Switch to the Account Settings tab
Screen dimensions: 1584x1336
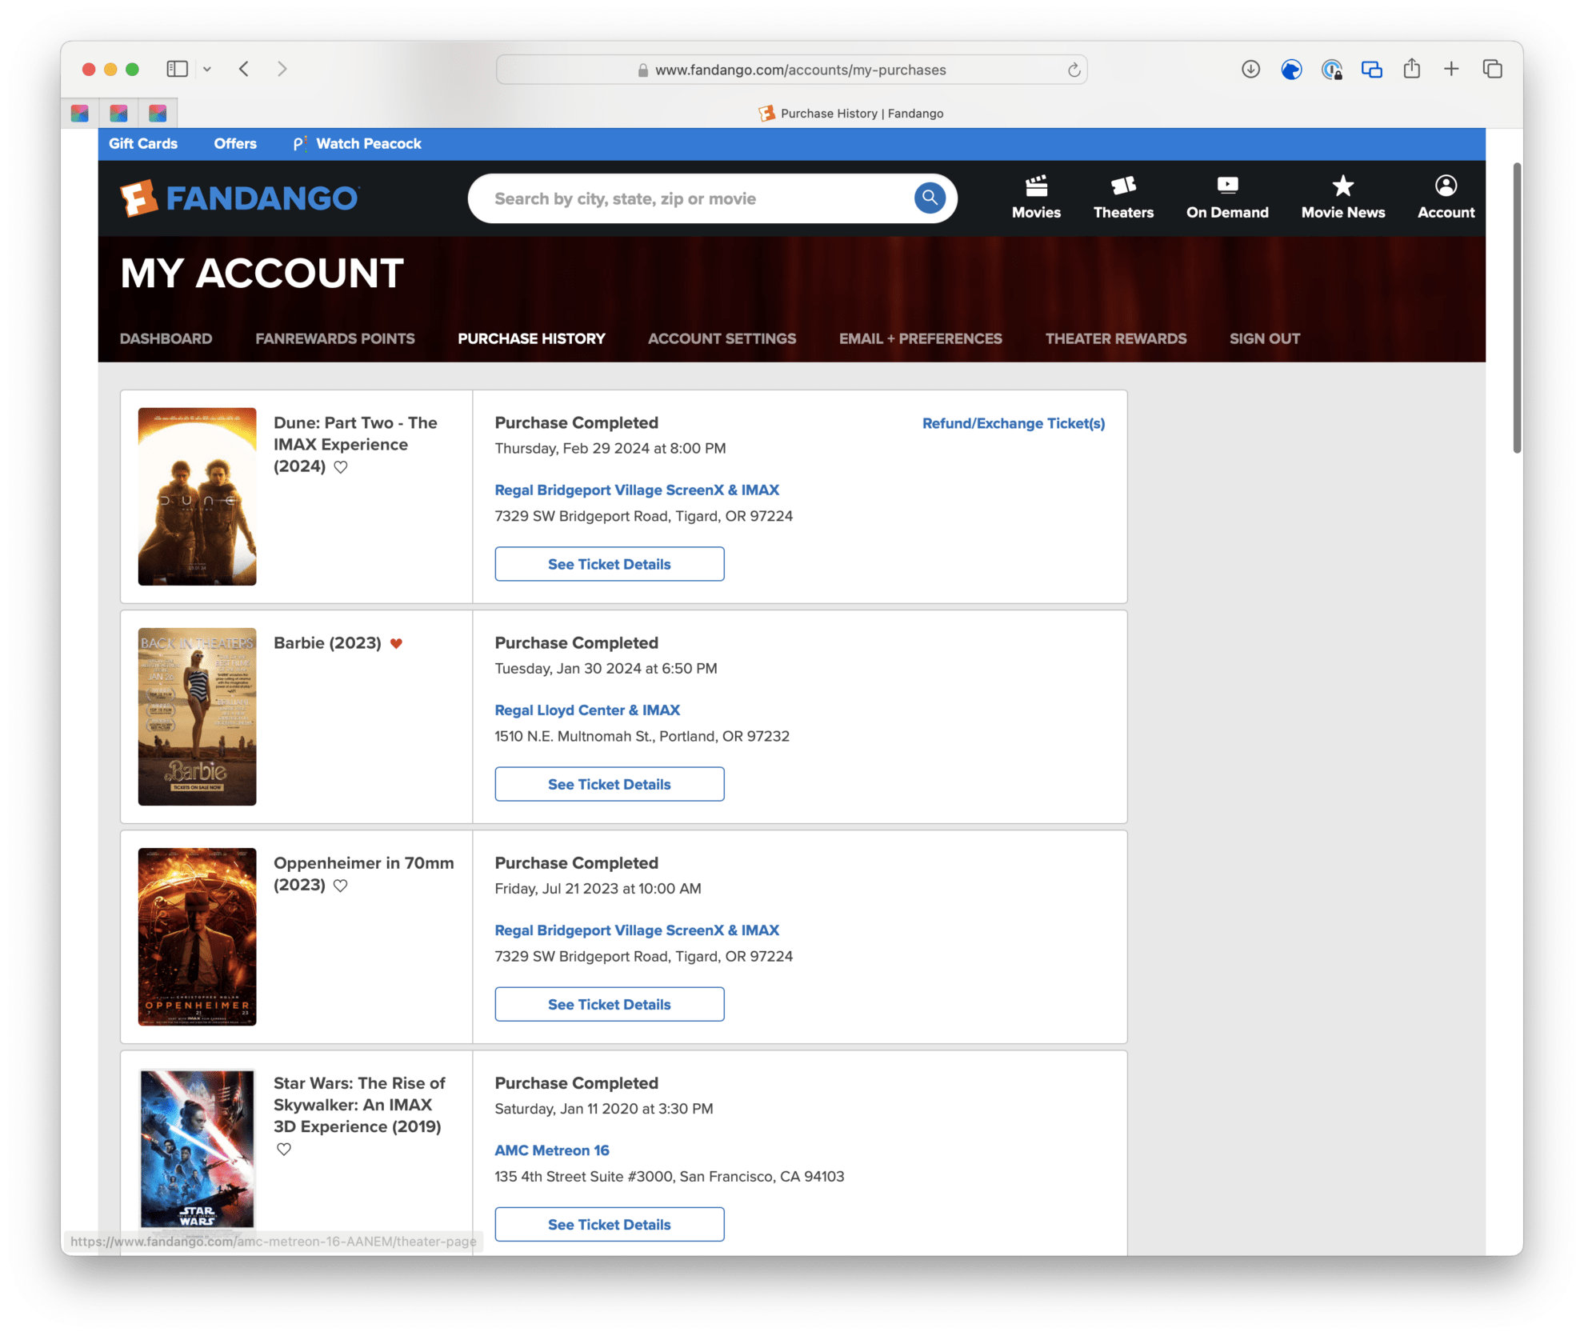tap(721, 338)
